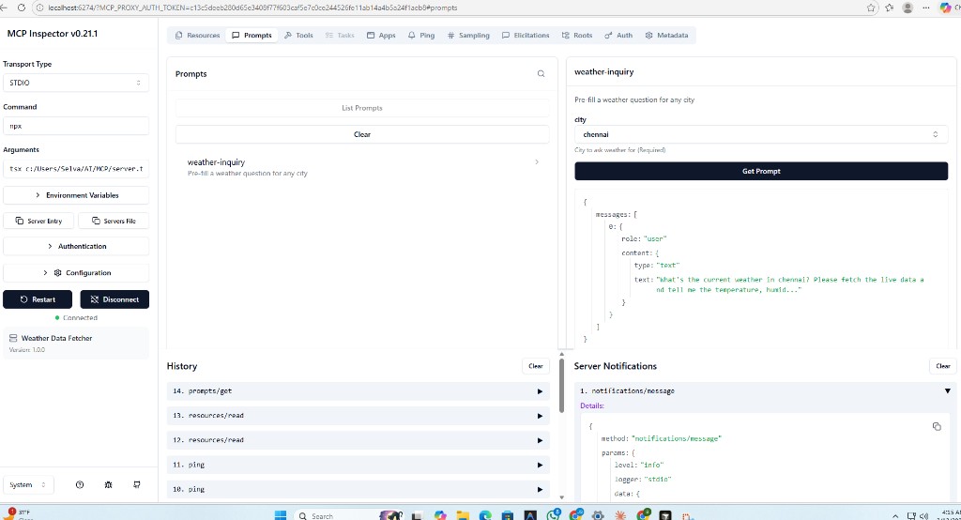Open the Tools tab
Image resolution: width=961 pixels, height=520 pixels.
(298, 36)
